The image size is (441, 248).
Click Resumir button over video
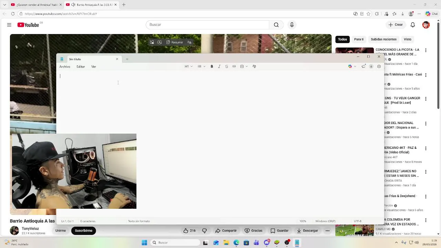(x=174, y=42)
